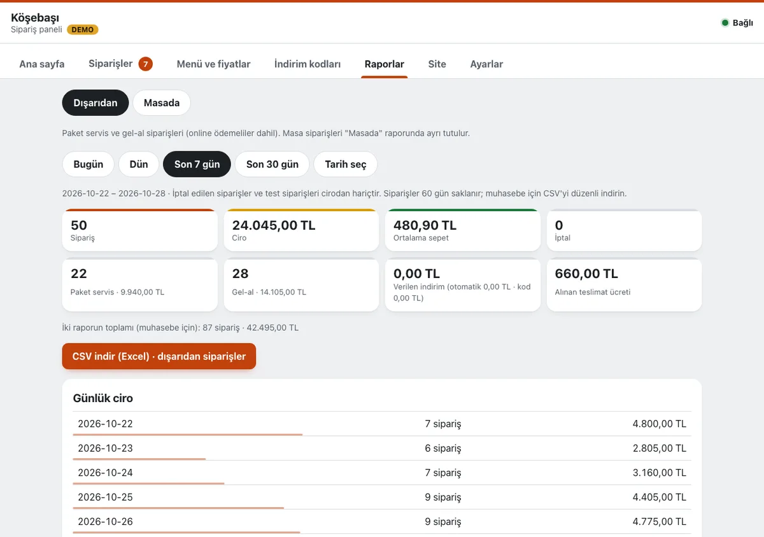Click the 2026-10-26 daily revenue row

(x=382, y=522)
